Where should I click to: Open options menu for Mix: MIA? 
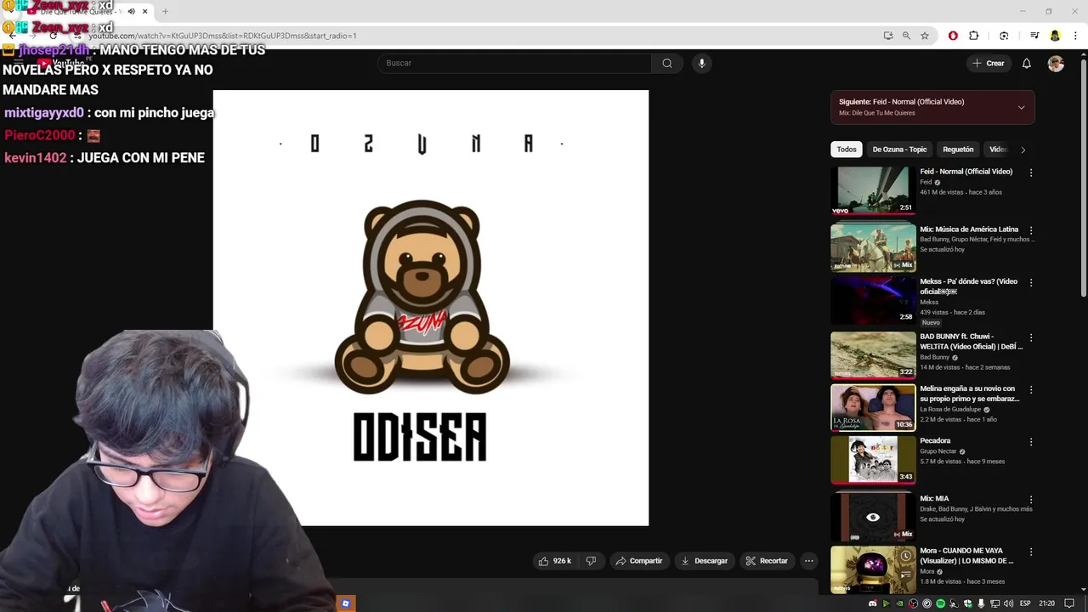click(x=1031, y=500)
